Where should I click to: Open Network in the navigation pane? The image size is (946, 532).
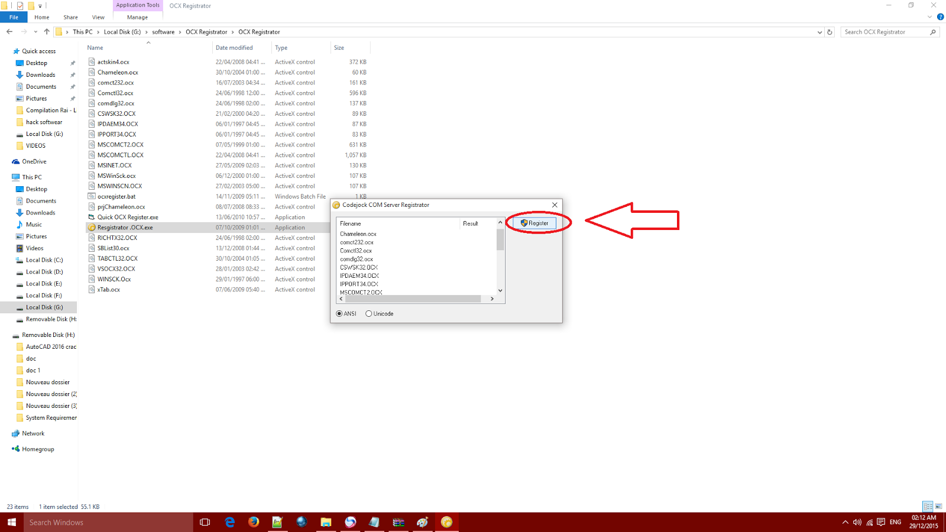(33, 433)
